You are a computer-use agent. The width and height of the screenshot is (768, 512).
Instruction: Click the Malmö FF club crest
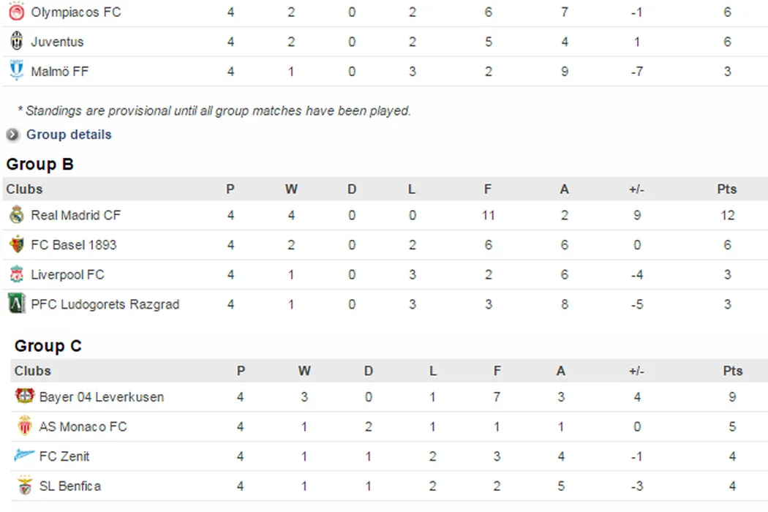point(16,71)
